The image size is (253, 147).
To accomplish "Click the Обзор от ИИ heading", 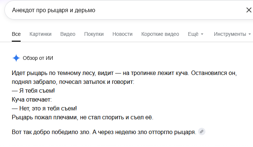I will click(38, 58).
